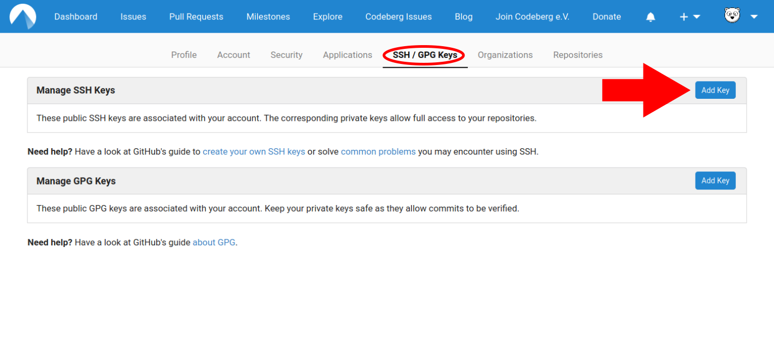The width and height of the screenshot is (774, 349).
Task: Go to the Dashboard
Action: [x=75, y=16]
